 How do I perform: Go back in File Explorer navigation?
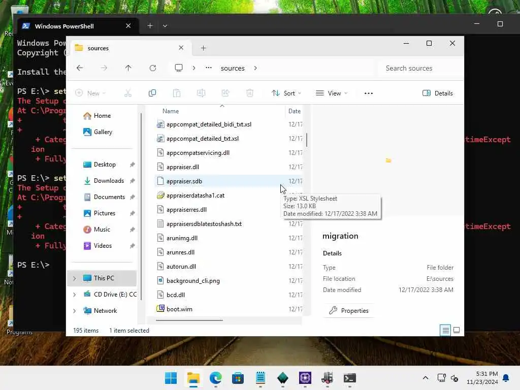pos(80,68)
